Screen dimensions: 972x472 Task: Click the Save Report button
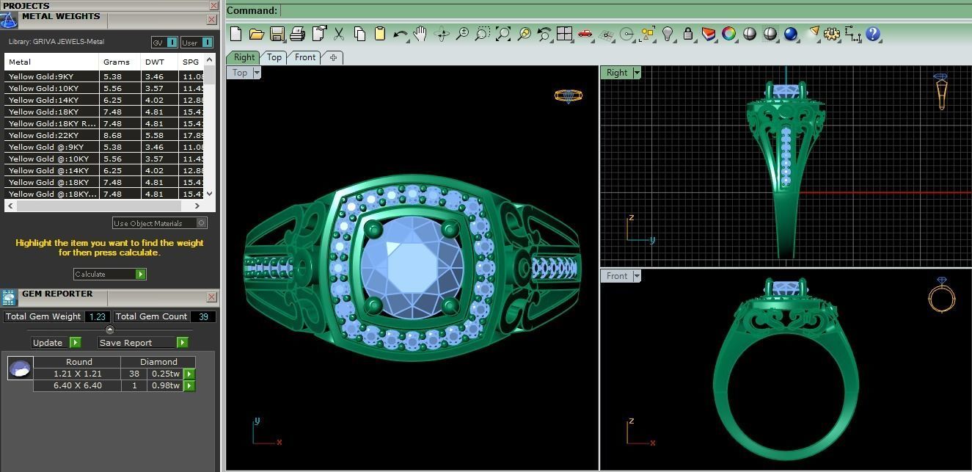click(x=143, y=343)
